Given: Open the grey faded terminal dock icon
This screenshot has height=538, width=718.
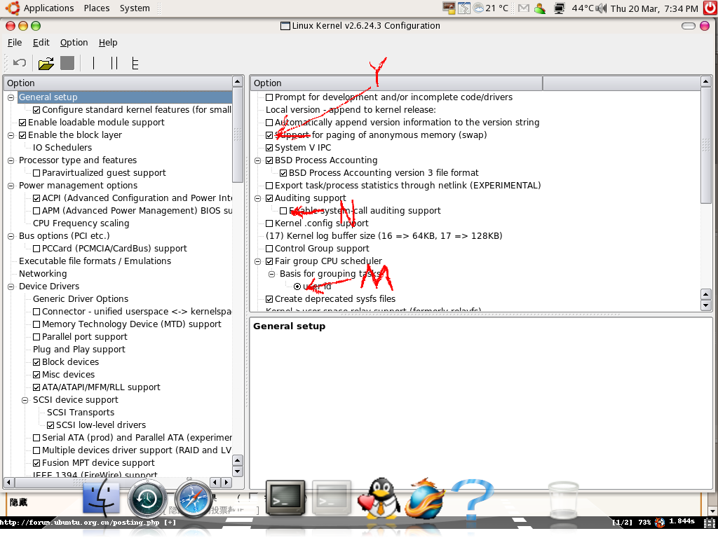Looking at the screenshot, I should 332,498.
